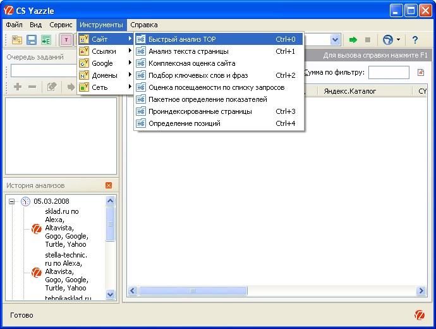
Task: Click the Сумма по фильтру input field
Action: tap(389, 73)
